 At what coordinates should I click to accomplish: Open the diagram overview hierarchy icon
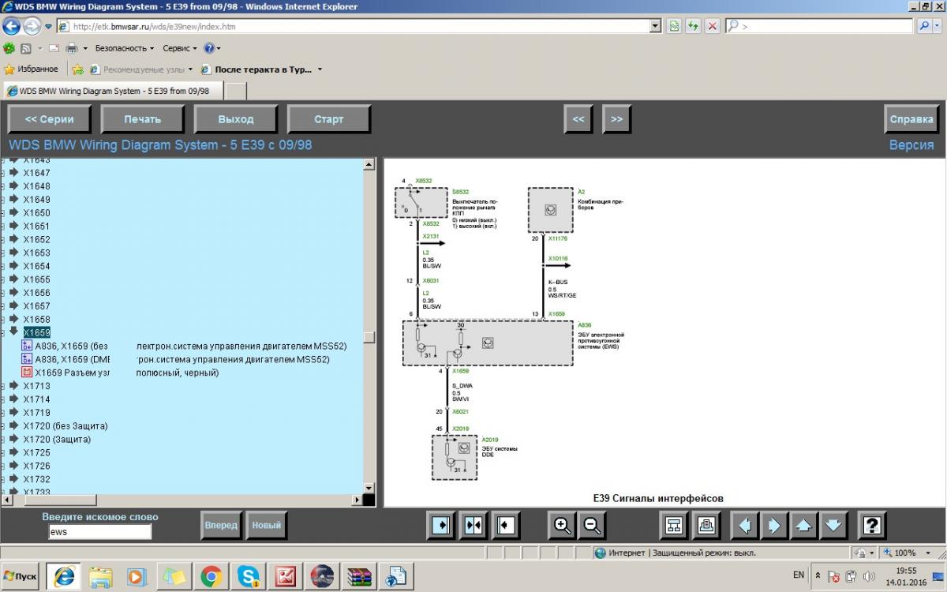pos(675,525)
